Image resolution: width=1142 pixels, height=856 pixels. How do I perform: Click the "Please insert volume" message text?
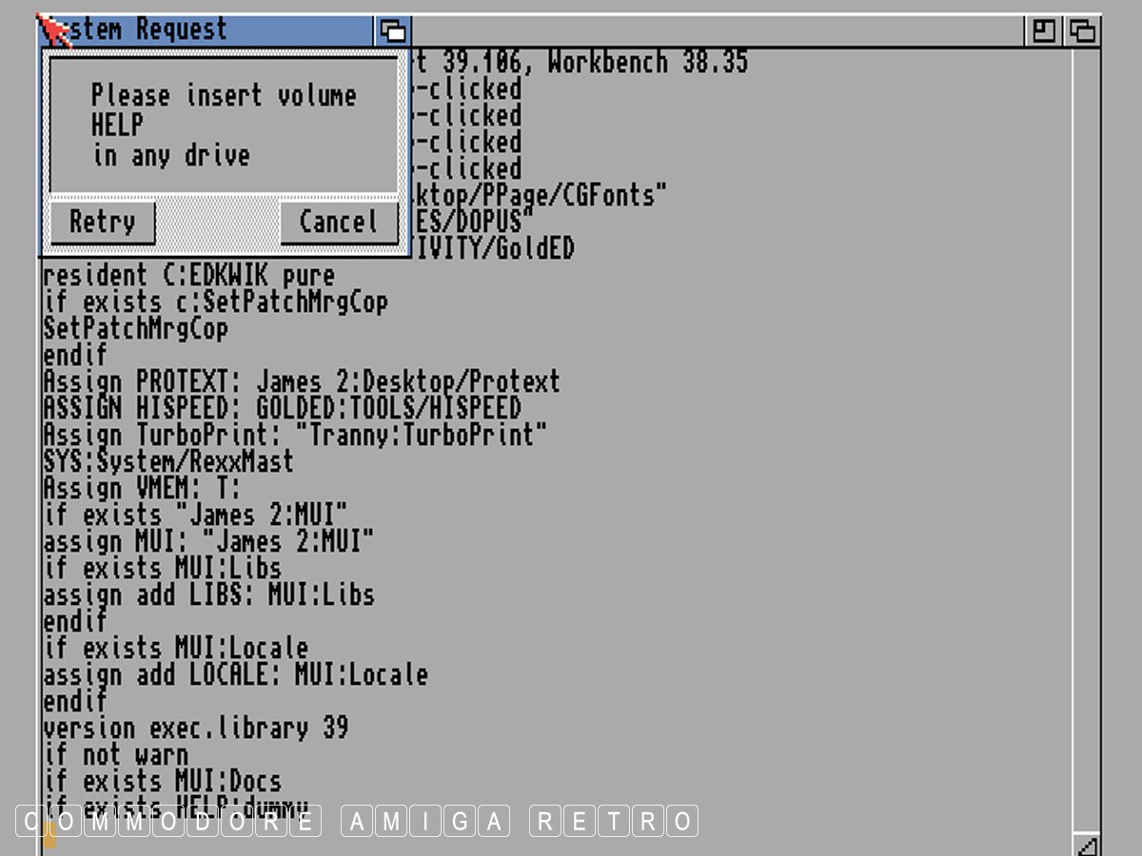[x=224, y=96]
